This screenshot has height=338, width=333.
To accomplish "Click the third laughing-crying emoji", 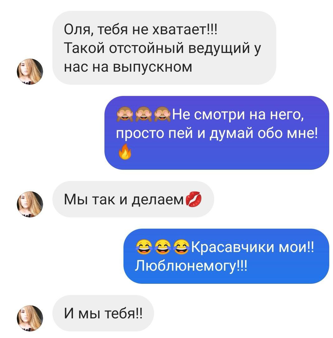I will tap(181, 247).
